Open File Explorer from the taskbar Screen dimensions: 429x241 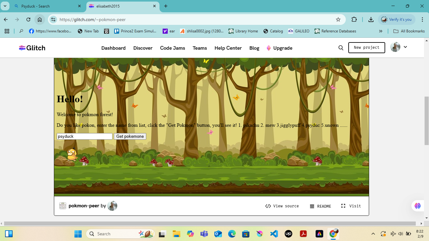[176, 234]
